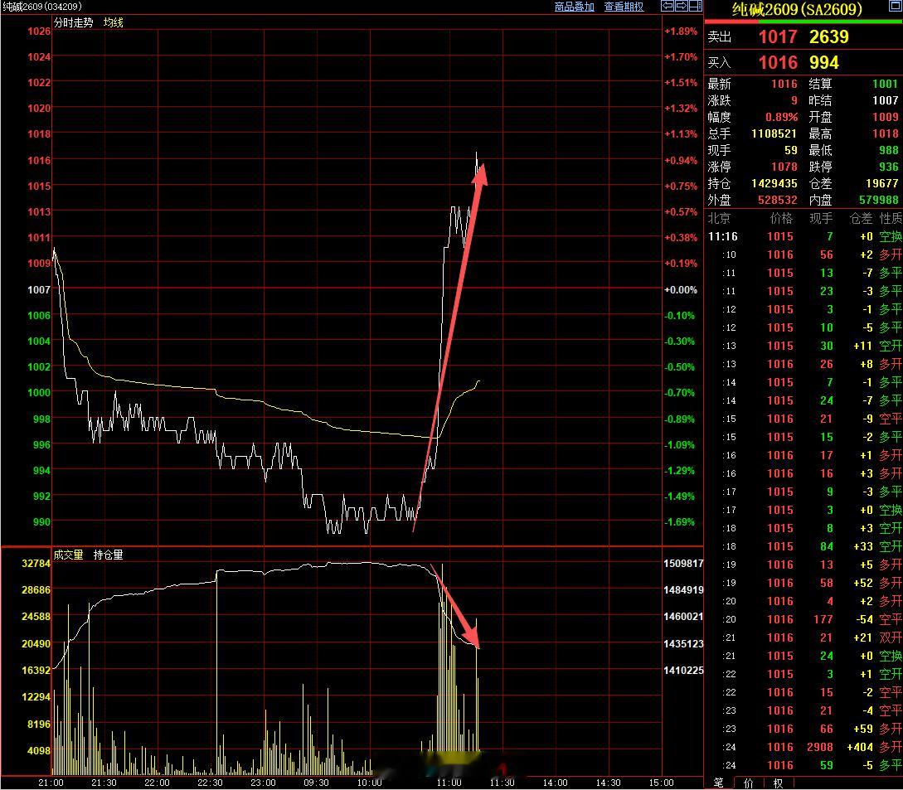
Task: Click the 仓差 column header in tick list
Action: (861, 218)
